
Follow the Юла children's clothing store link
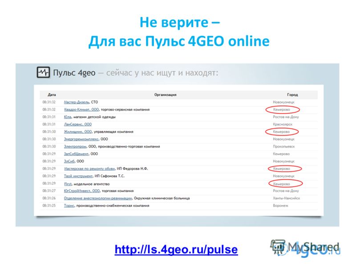tap(68, 117)
